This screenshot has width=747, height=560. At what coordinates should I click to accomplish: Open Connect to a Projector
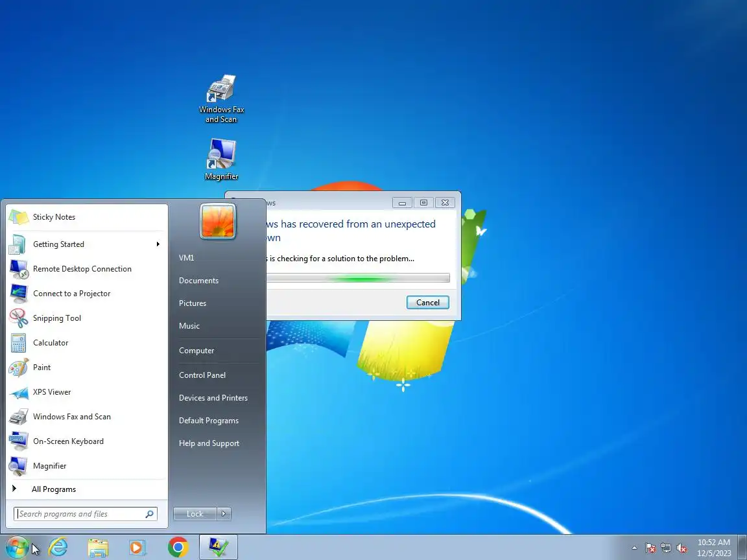pyautogui.click(x=87, y=294)
